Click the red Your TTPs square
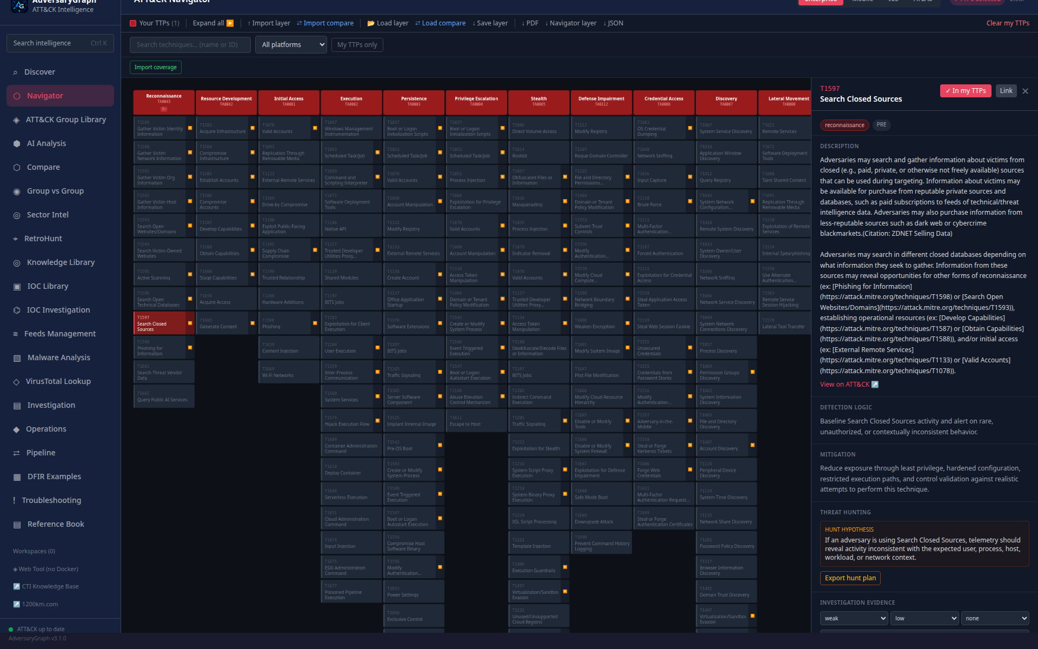This screenshot has height=649, width=1038. (133, 23)
